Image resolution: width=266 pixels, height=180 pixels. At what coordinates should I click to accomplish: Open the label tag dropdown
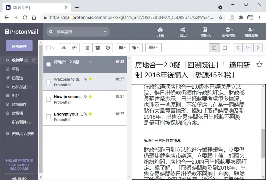(136, 48)
